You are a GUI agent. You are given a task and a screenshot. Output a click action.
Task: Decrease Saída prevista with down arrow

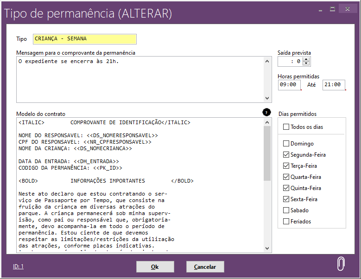[x=306, y=63]
